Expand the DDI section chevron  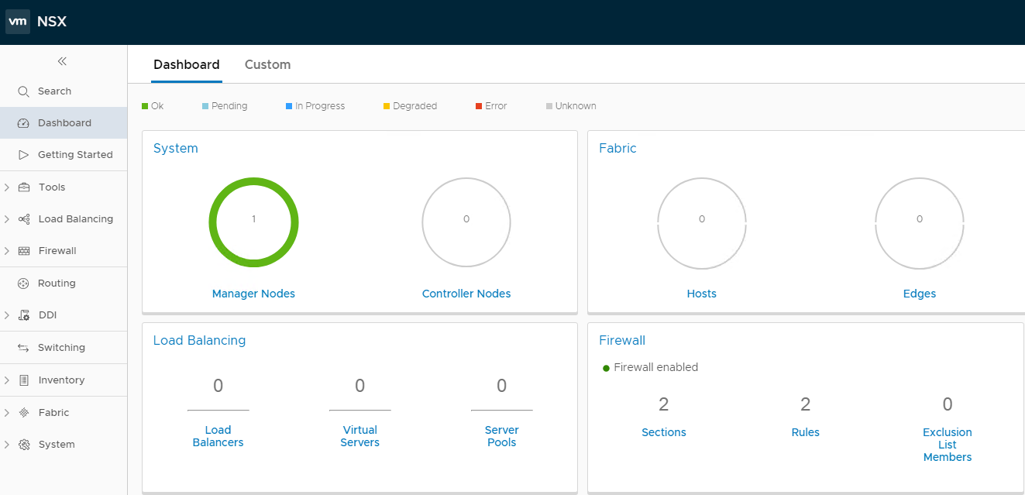pyautogui.click(x=7, y=315)
